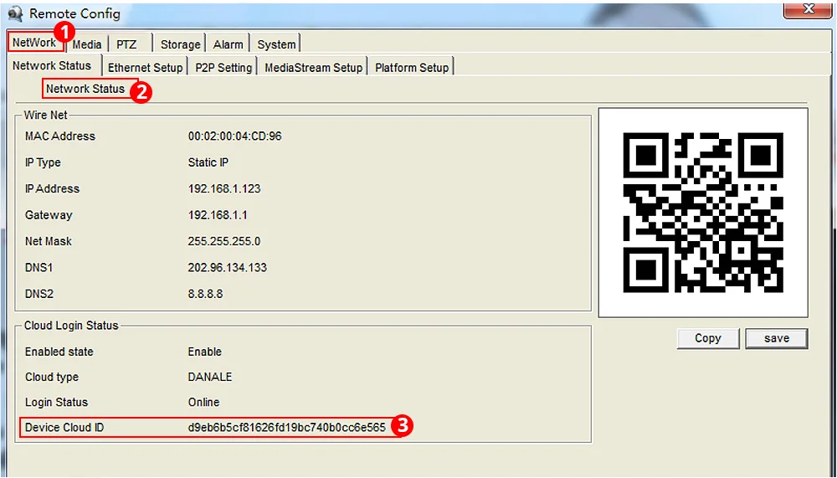Open the Ethernet Setup sub-tab
This screenshot has width=837, height=478.
click(145, 68)
